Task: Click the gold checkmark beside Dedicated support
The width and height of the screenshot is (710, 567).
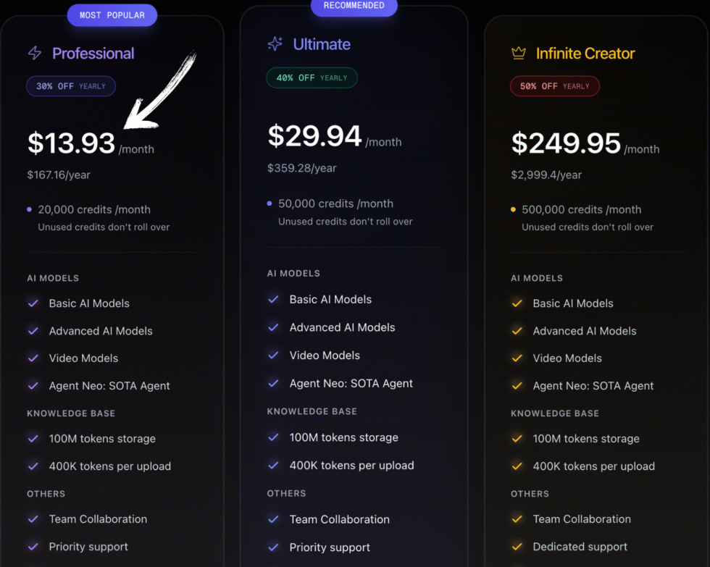Action: coord(517,547)
